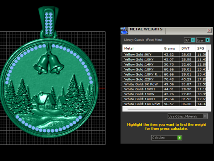
Task: Click the 28.98 DWT value
Action: pyautogui.click(x=186, y=59)
